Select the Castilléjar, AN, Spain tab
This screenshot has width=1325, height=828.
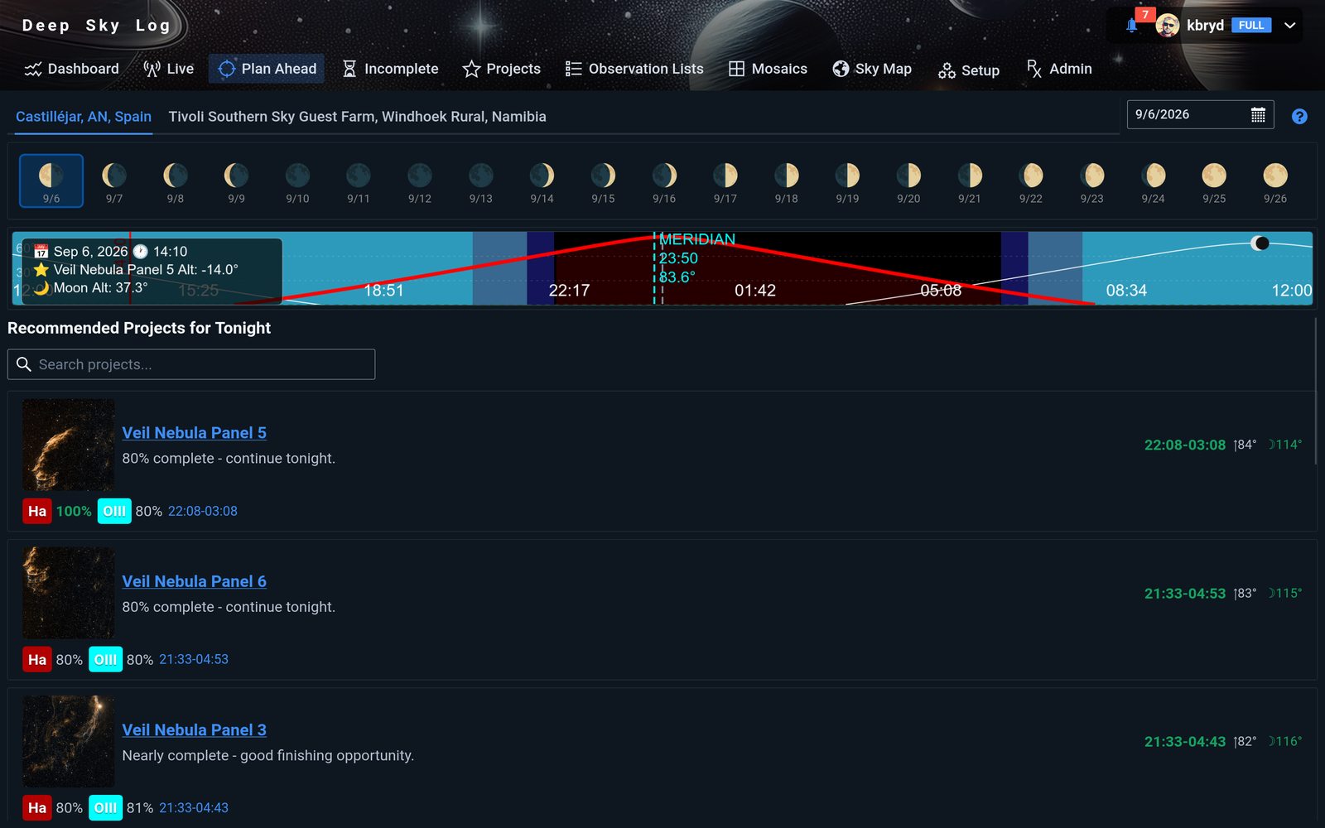[84, 117]
